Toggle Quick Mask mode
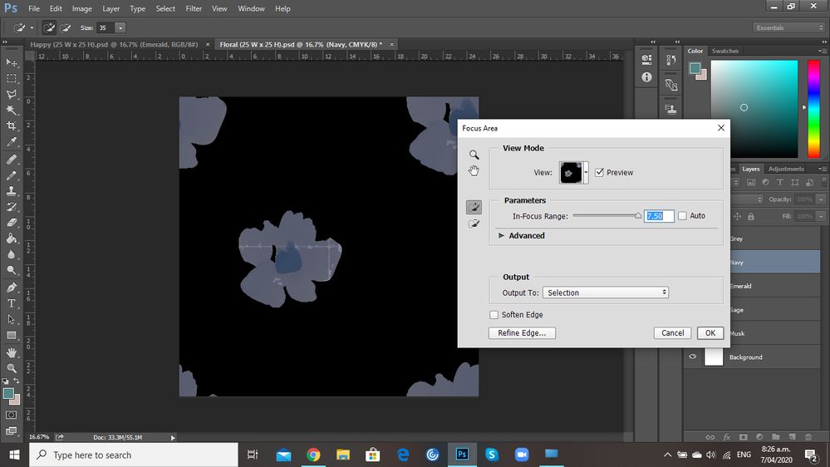830x467 pixels. [x=11, y=415]
